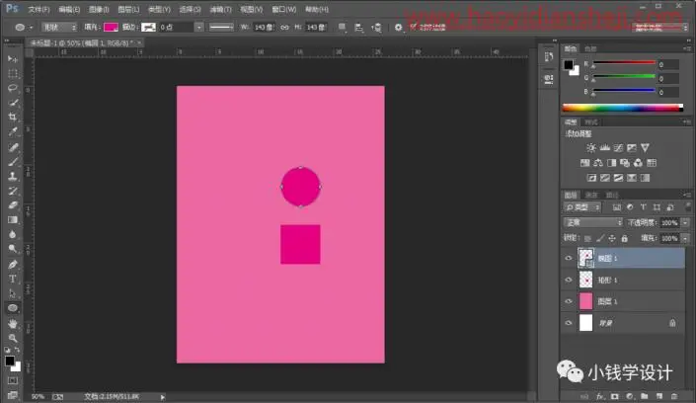Viewport: 696px width, 403px height.
Task: Open the File menu
Action: 39,9
